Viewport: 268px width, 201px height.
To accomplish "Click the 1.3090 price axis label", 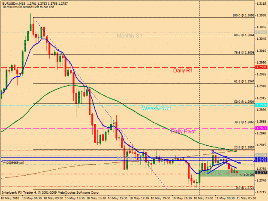I will pos(262,15).
